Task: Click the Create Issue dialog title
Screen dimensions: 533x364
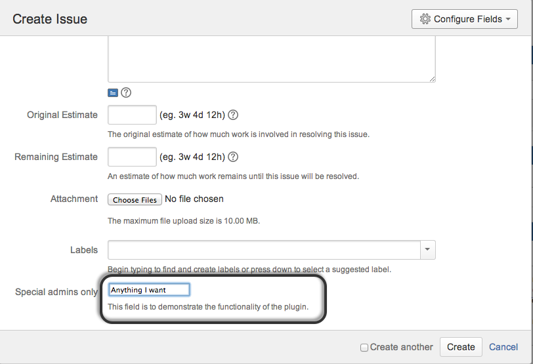Action: (50, 19)
